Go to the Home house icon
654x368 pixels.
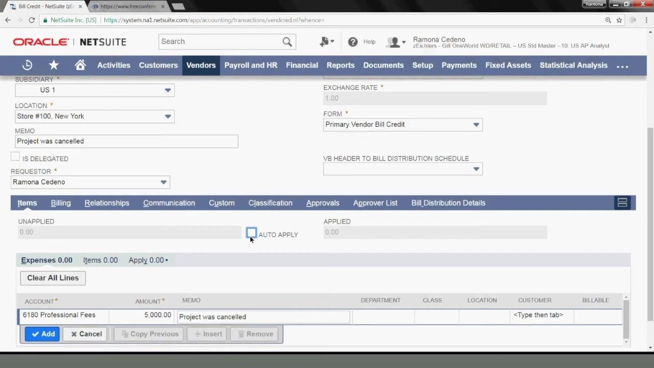coord(80,65)
